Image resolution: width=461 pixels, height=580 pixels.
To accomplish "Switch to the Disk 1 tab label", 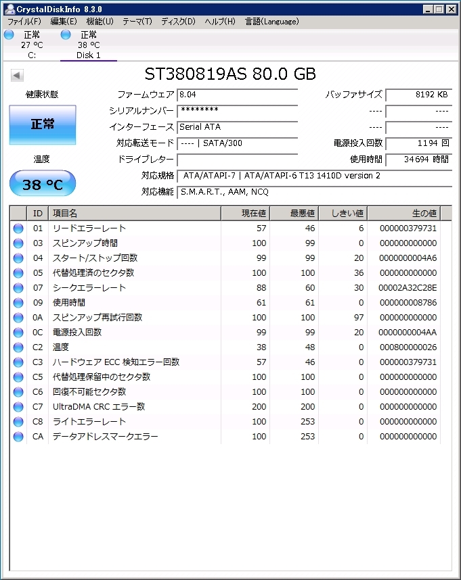I will tap(89, 55).
